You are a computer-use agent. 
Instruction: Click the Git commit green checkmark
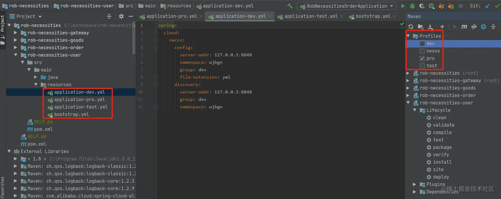pos(497,6)
